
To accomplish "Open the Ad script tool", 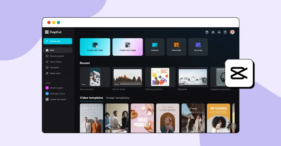I will [198, 47].
